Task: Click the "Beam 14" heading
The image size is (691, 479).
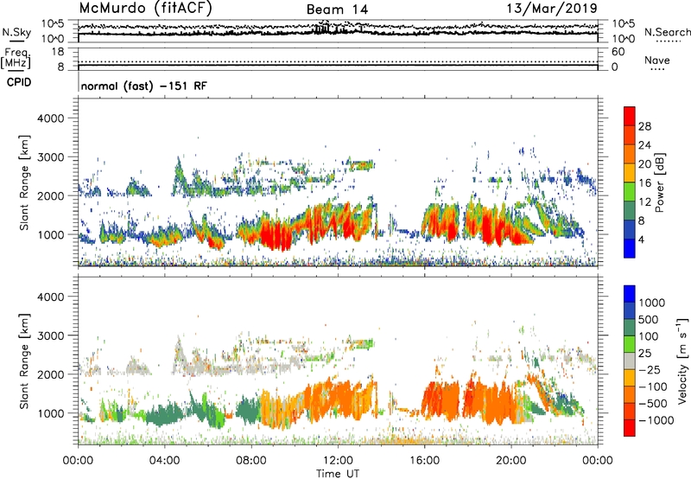Action: tap(337, 10)
